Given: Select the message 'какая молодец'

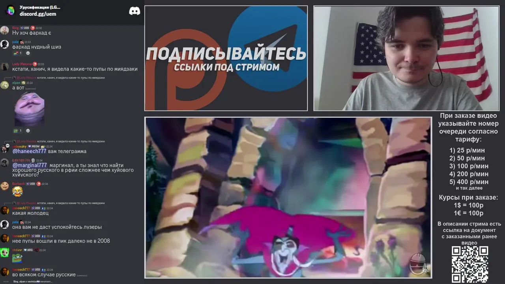Looking at the screenshot, I should [x=30, y=213].
